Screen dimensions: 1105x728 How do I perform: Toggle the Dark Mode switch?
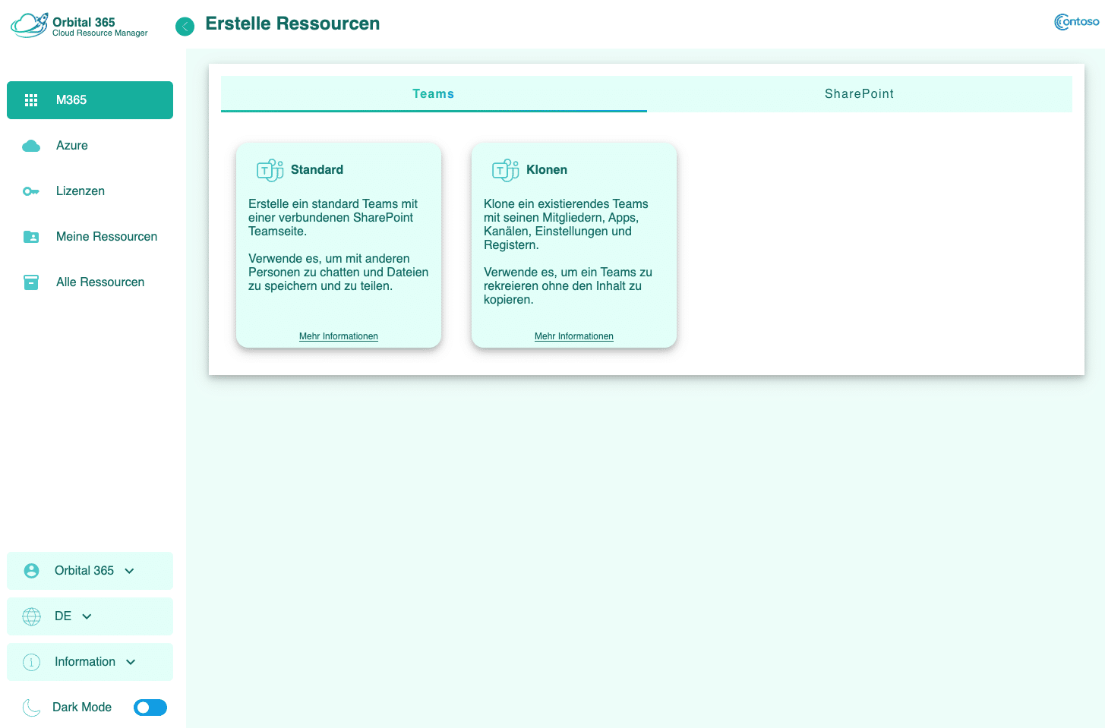click(150, 708)
